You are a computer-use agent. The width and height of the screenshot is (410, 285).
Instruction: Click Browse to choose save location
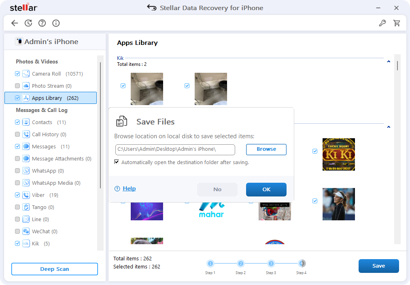(266, 150)
